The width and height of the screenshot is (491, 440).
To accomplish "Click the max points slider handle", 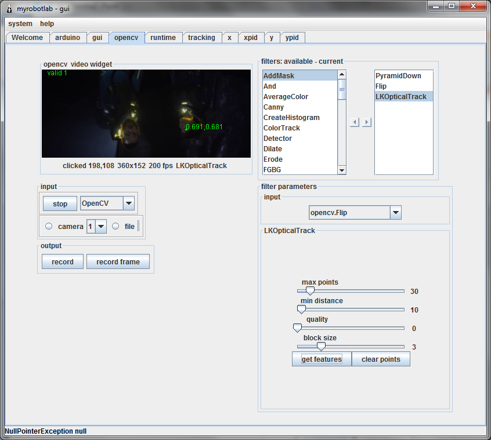I will tap(310, 291).
